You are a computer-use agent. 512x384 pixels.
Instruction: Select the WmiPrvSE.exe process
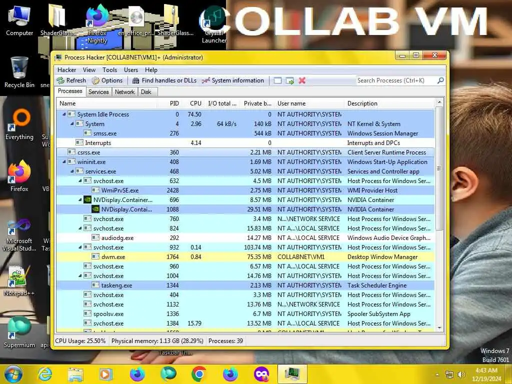coord(245,190)
